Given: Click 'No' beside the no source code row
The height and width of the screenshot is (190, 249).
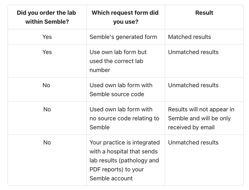Looking at the screenshot, I should [47, 109].
